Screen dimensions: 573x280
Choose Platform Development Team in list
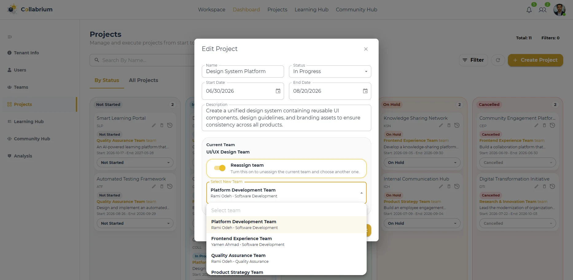pyautogui.click(x=286, y=224)
